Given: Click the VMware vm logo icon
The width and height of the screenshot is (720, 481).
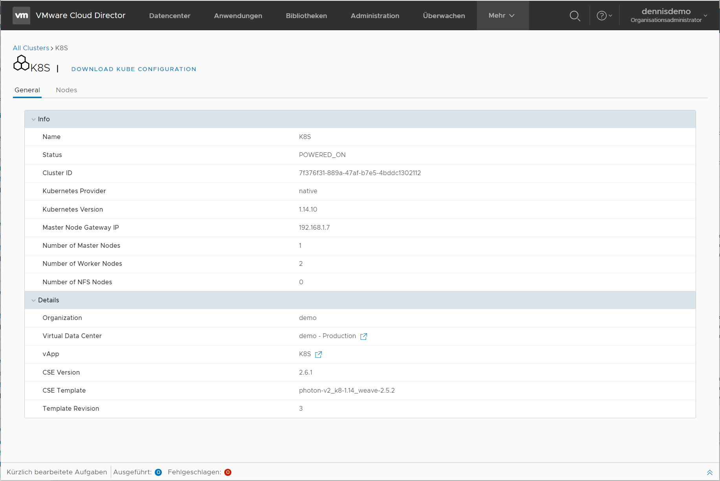Looking at the screenshot, I should (21, 16).
